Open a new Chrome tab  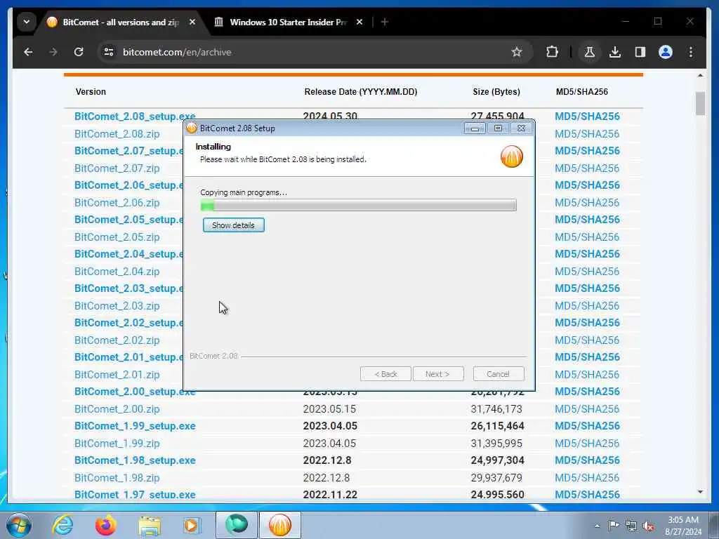point(385,22)
